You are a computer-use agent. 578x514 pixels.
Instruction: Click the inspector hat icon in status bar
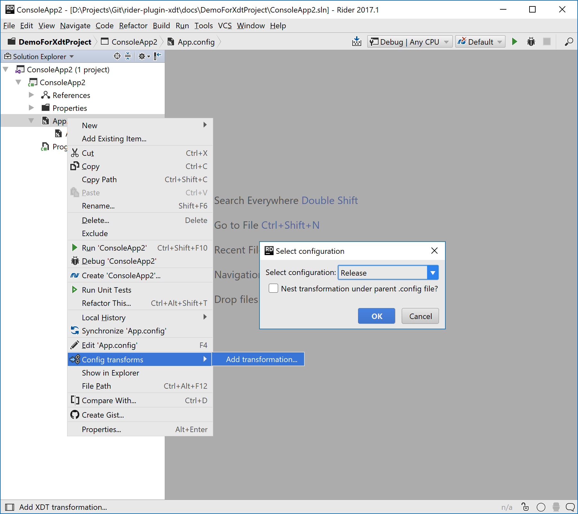coord(556,507)
